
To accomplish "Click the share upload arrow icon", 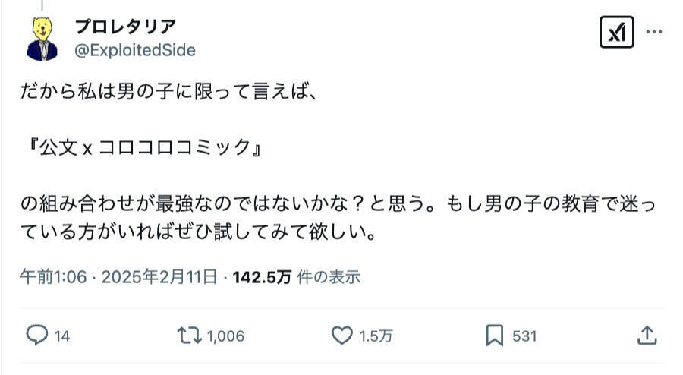I will click(646, 335).
